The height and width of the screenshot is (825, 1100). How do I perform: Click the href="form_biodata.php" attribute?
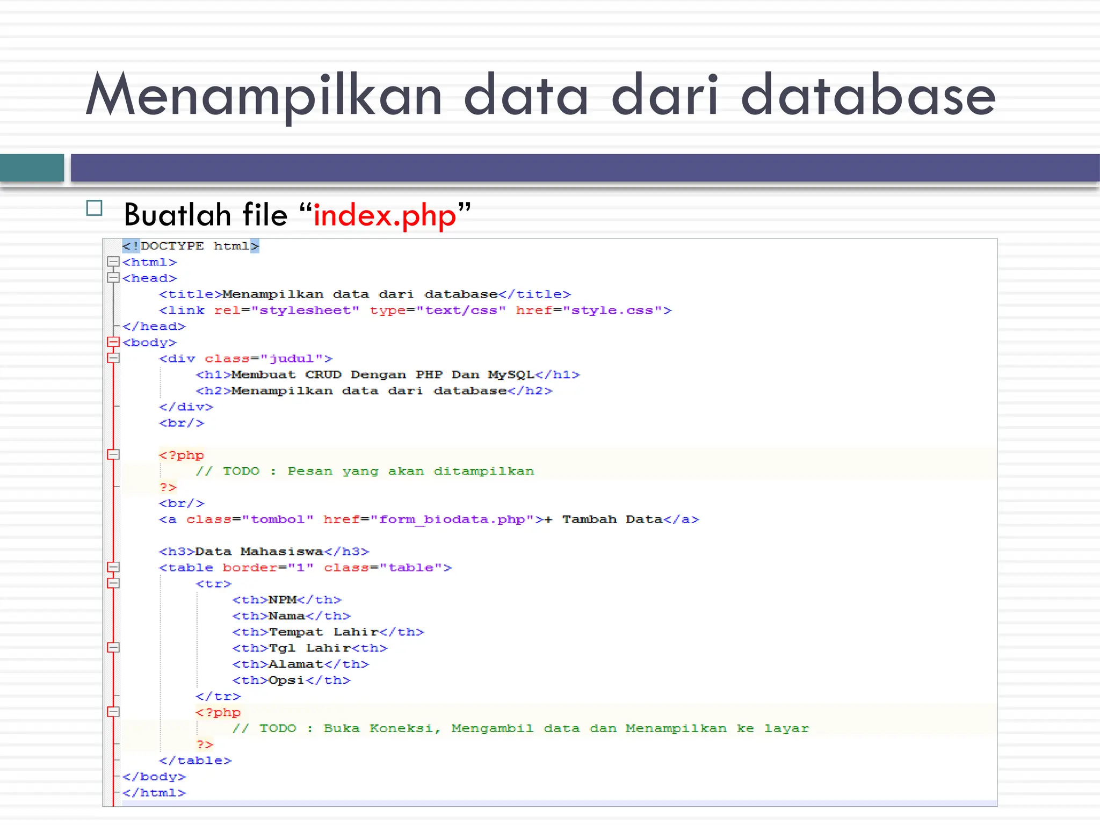[429, 519]
